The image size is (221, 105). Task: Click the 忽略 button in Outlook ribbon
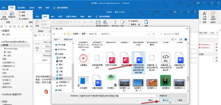click(22, 12)
